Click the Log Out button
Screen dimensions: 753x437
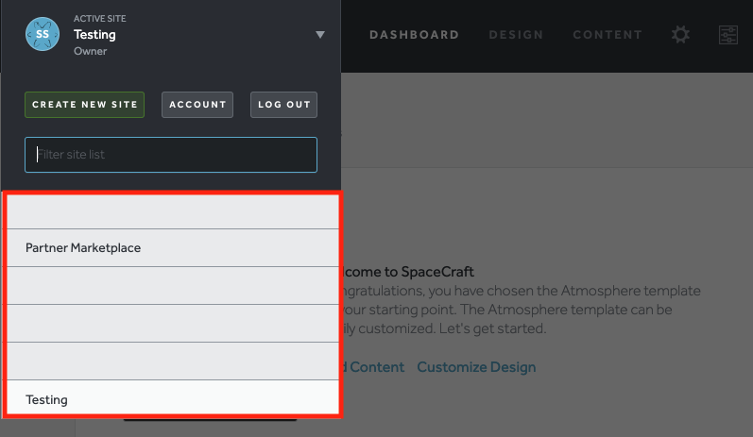click(x=283, y=105)
